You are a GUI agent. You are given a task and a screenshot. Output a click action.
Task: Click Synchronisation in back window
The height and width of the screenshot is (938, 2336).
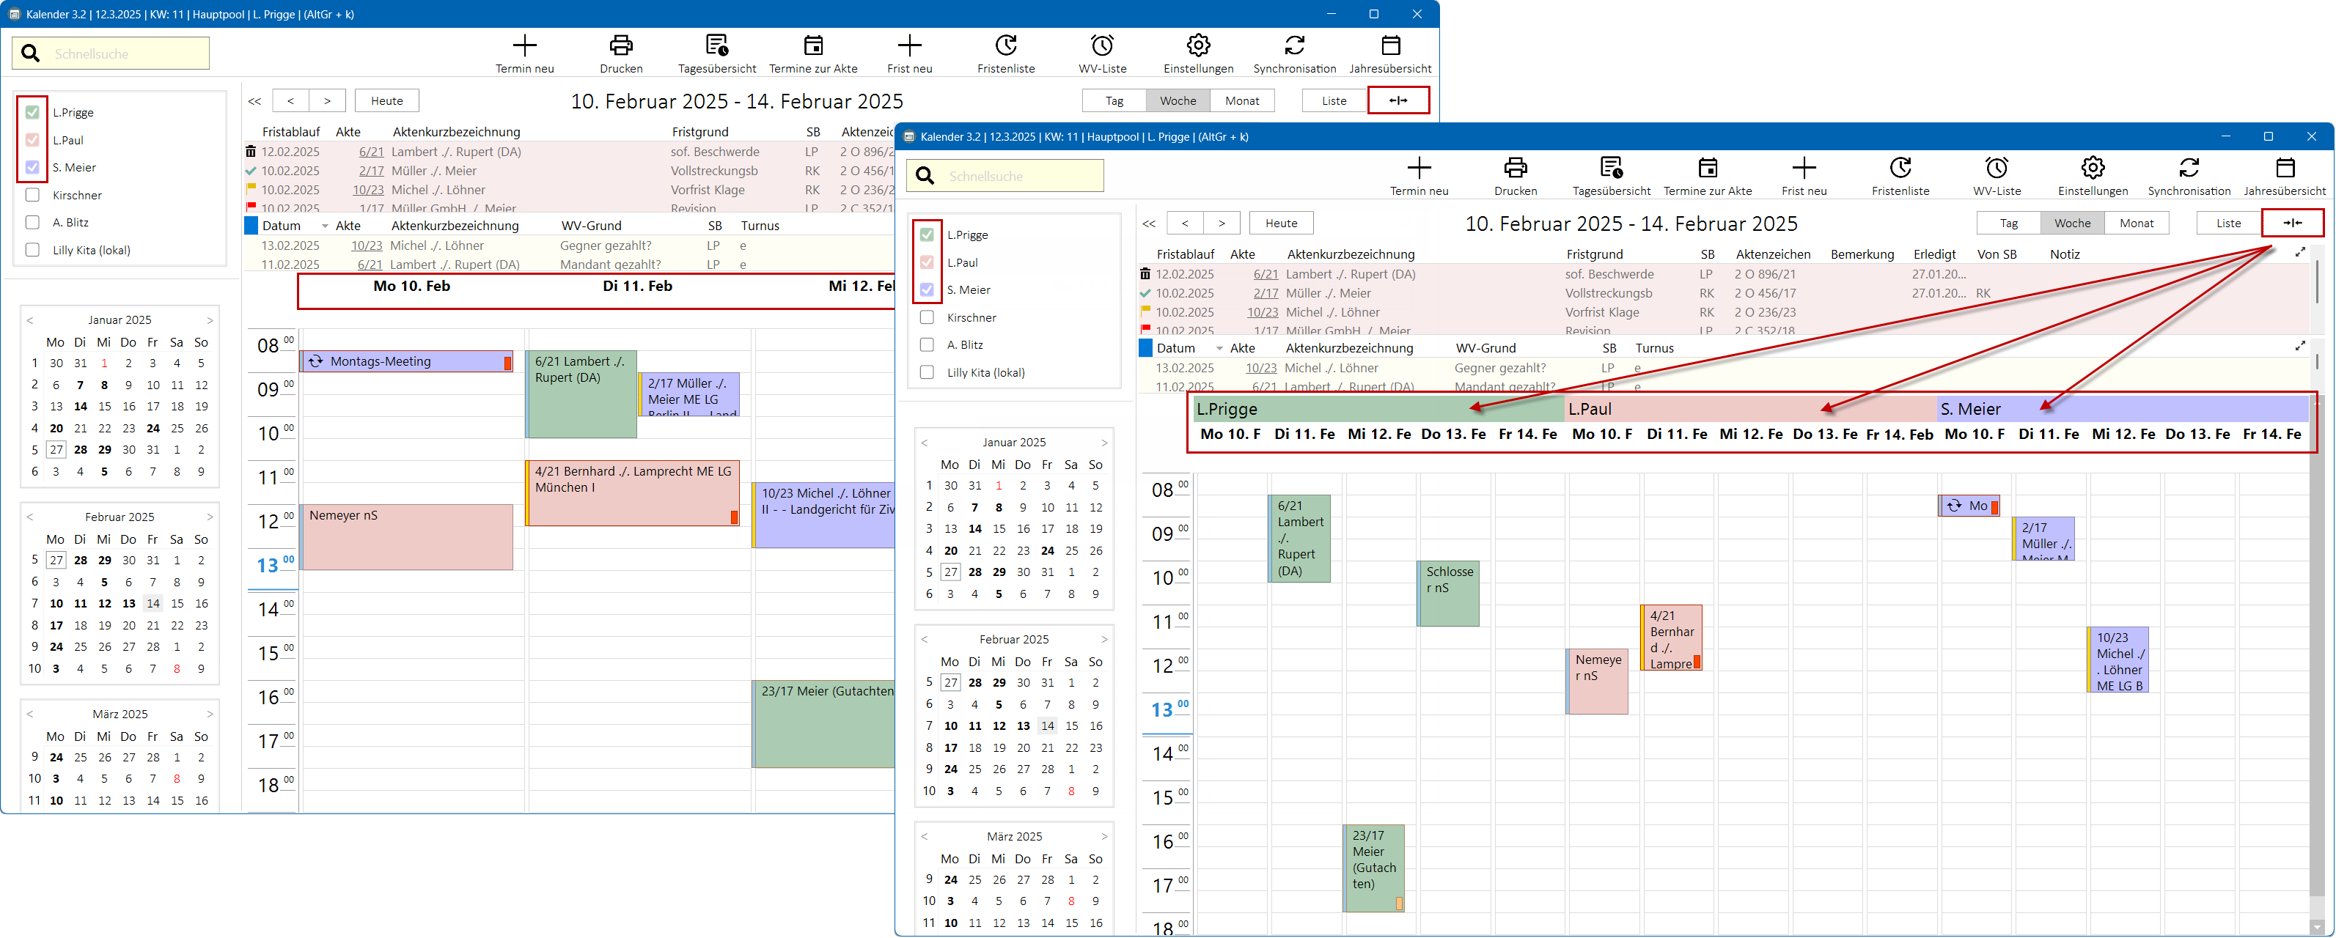[1295, 45]
